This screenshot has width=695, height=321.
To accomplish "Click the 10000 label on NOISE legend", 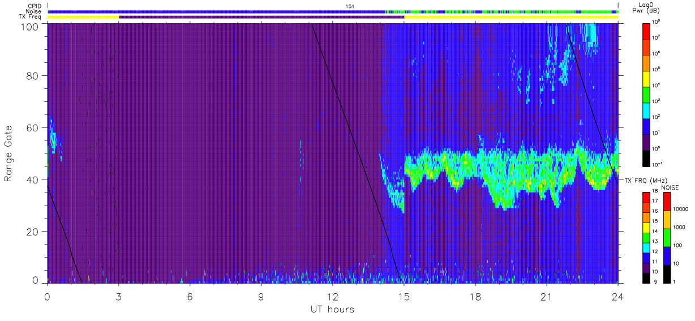I will (x=680, y=209).
